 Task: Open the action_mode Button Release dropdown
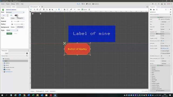click(x=165, y=46)
